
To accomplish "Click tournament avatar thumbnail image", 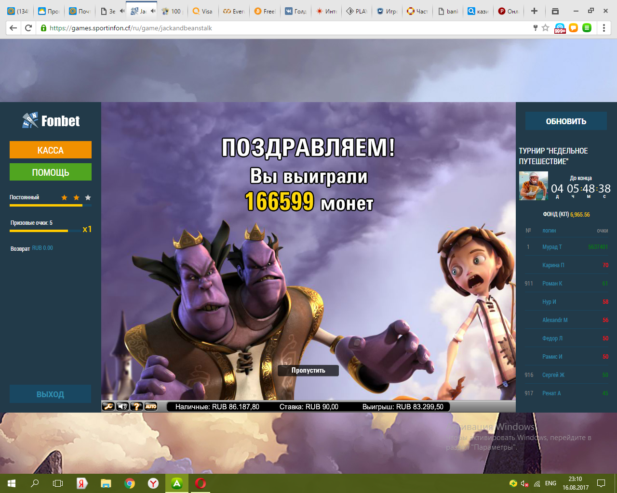I will (x=534, y=186).
